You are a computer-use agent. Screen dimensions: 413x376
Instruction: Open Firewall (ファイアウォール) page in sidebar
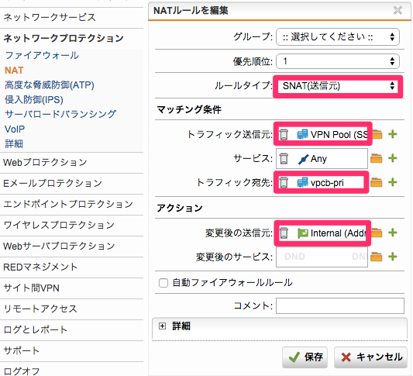[x=42, y=55]
